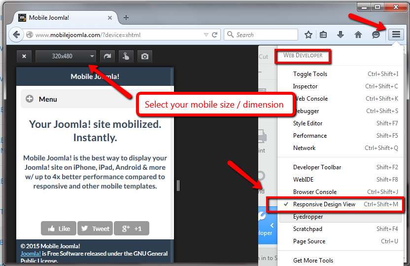
Task: Take a screenshot with the camera icon
Action: tap(144, 56)
